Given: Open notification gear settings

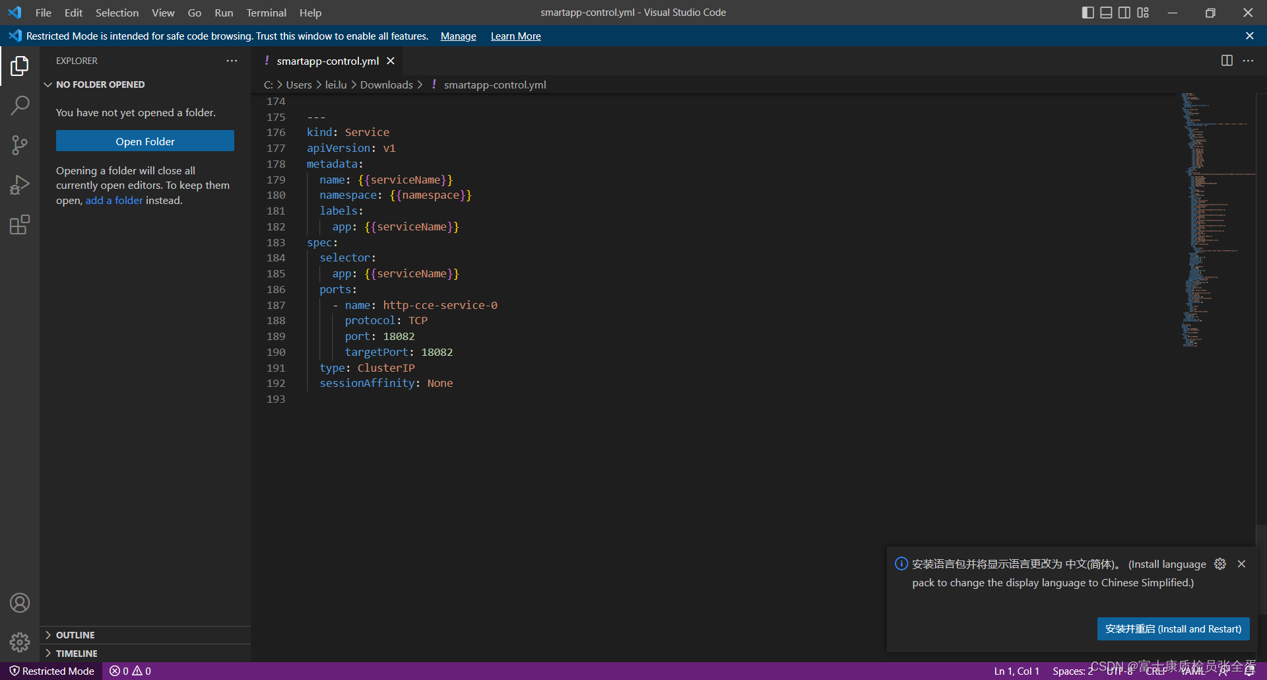Looking at the screenshot, I should click(1220, 564).
